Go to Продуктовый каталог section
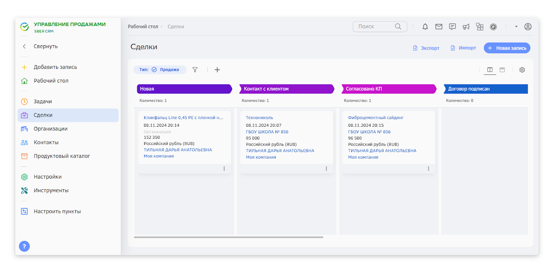This screenshot has height=273, width=552. click(62, 156)
